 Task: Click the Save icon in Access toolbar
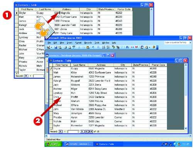point(56,47)
